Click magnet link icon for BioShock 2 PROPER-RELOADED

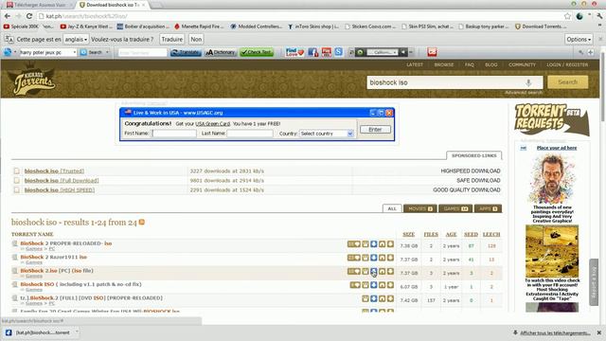pos(382,244)
